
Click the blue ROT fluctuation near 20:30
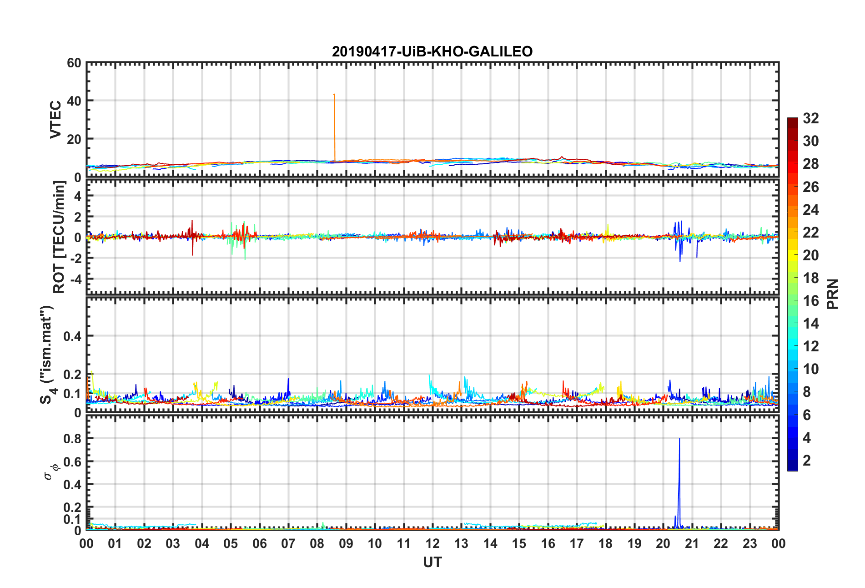coord(679,241)
